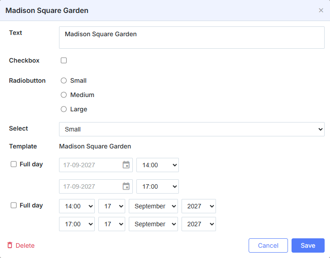Open start year dropdown showing 2027
Screen dimensions: 330x258
point(199,206)
